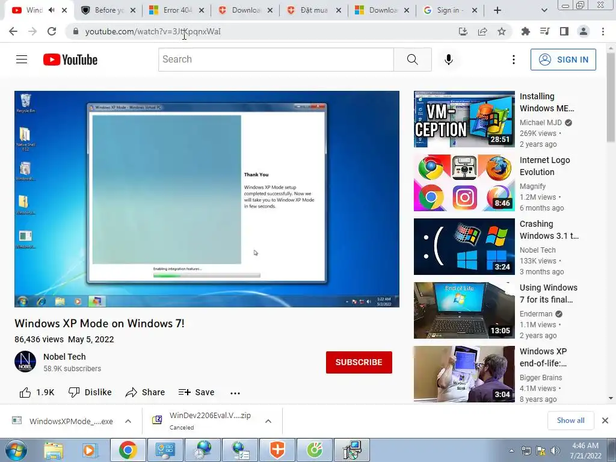Open Nobel Tech channel name link
Viewport: 616px width, 462px height.
point(64,357)
